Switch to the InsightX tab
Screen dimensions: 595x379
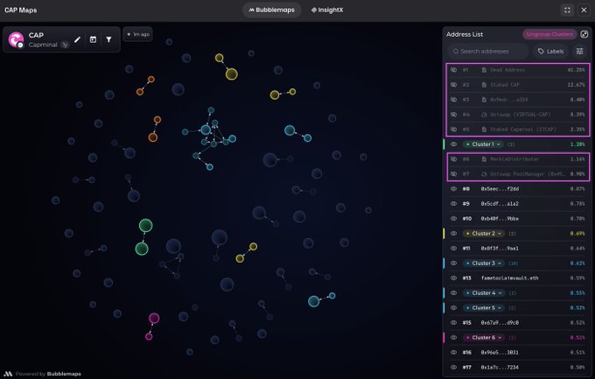(327, 11)
